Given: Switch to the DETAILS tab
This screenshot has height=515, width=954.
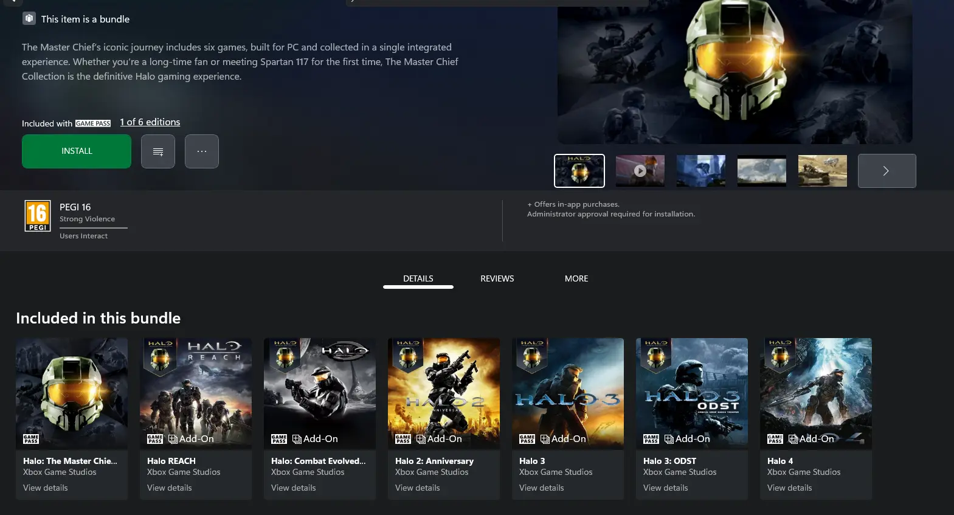Looking at the screenshot, I should point(418,278).
